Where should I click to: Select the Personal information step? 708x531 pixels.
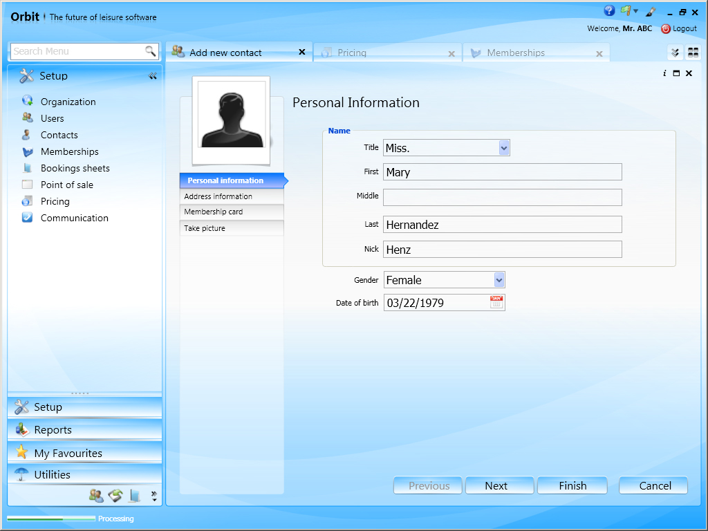point(232,180)
